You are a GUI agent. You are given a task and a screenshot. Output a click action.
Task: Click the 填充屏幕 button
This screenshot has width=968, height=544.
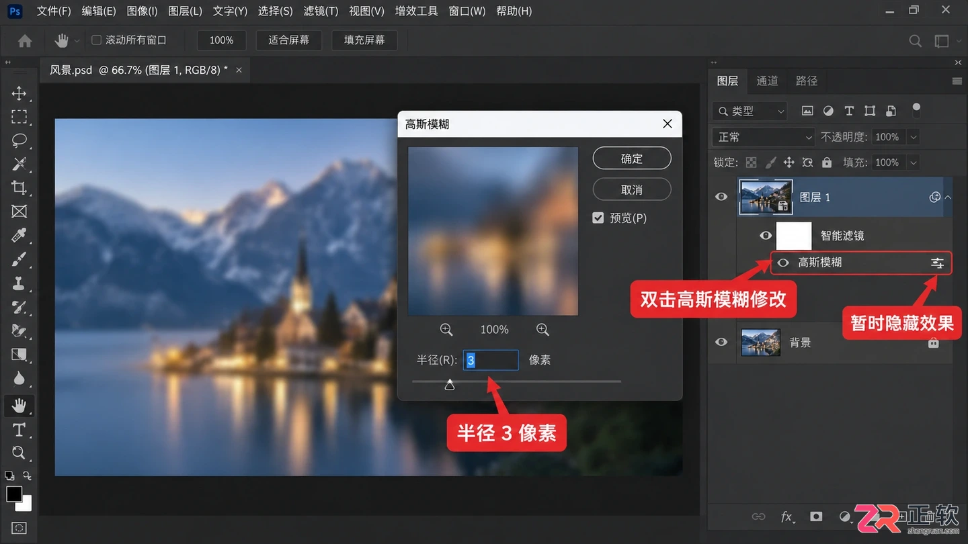click(364, 40)
